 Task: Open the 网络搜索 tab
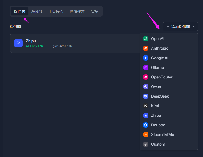[x=77, y=11]
